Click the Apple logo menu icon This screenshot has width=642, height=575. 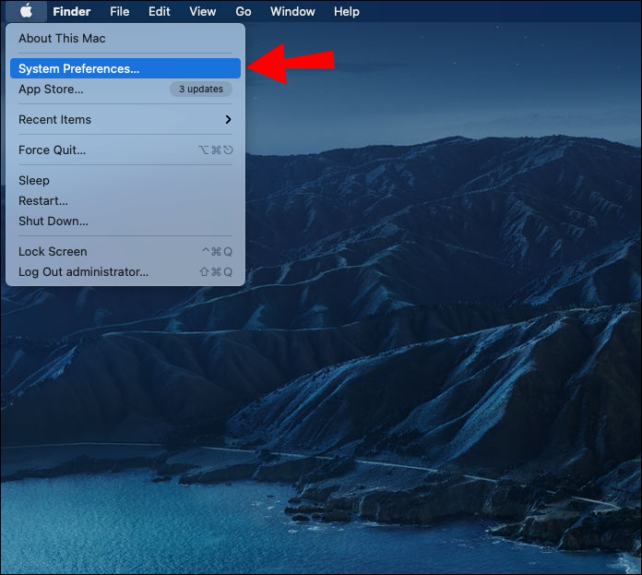pyautogui.click(x=26, y=11)
